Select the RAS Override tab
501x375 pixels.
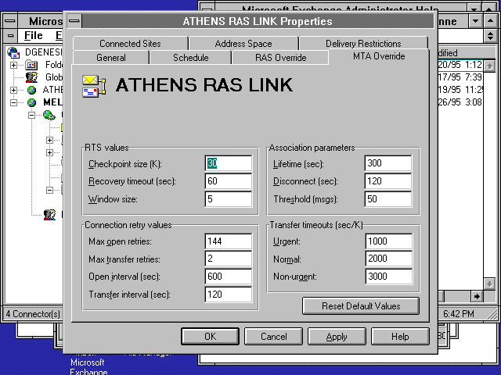point(280,58)
